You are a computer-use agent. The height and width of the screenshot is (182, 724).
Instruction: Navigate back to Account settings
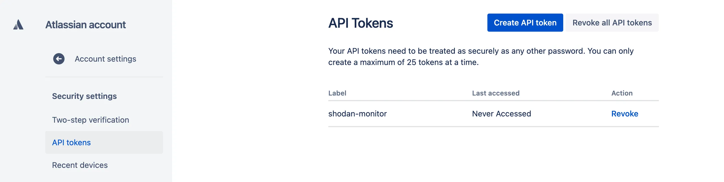click(105, 59)
